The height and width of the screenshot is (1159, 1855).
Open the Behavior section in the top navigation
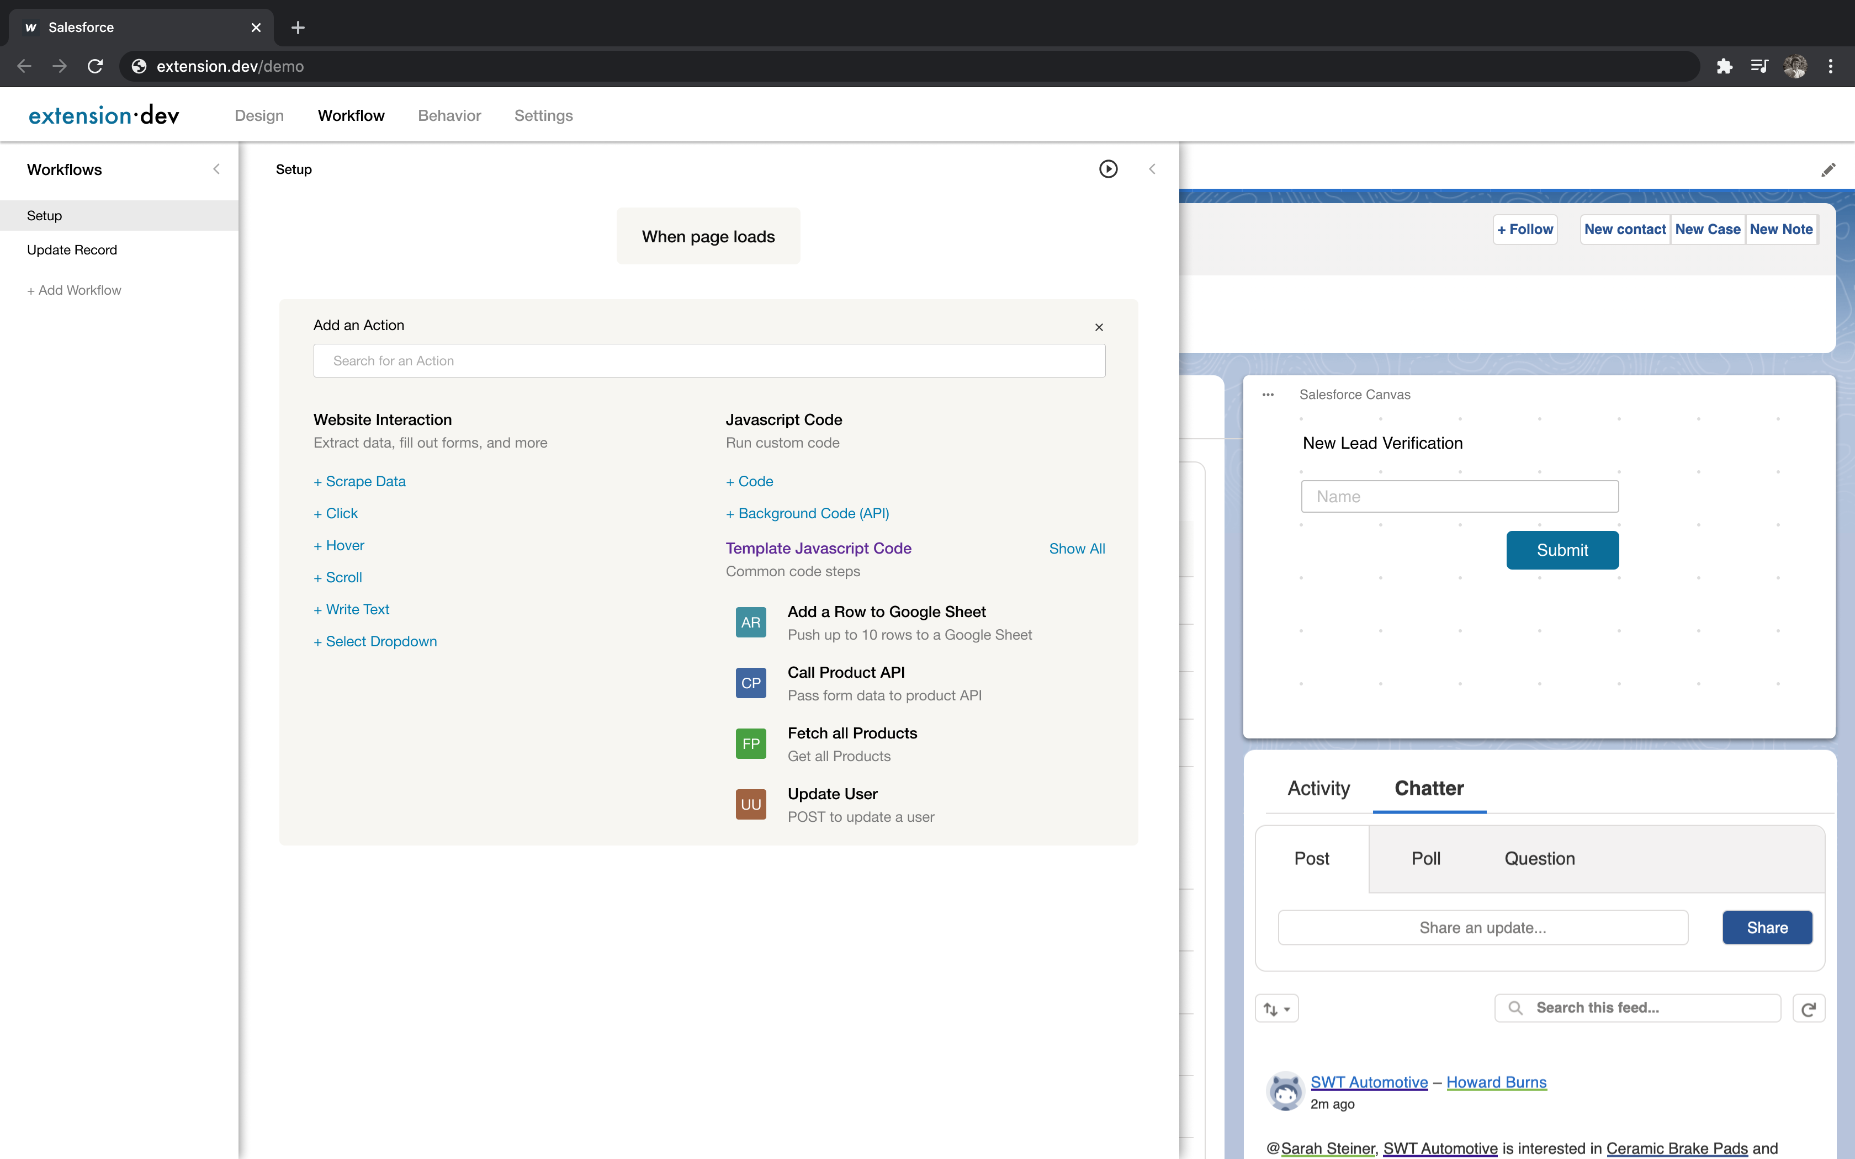click(449, 116)
